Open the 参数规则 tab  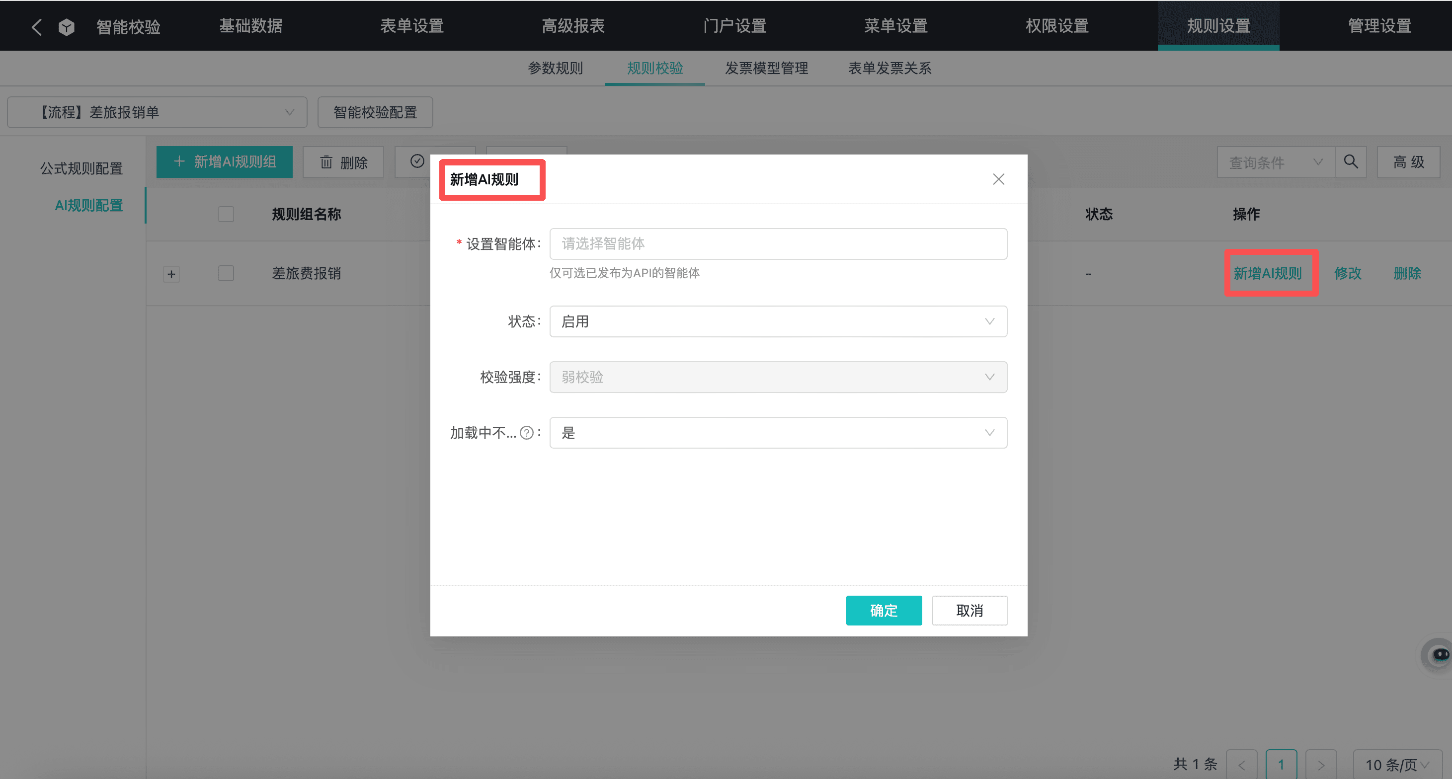click(x=555, y=68)
